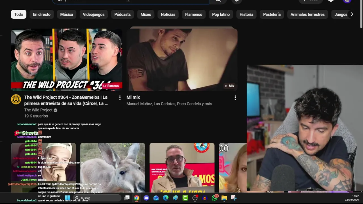The width and height of the screenshot is (363, 204).
Task: Select the Mixes chip
Action: pos(146,14)
